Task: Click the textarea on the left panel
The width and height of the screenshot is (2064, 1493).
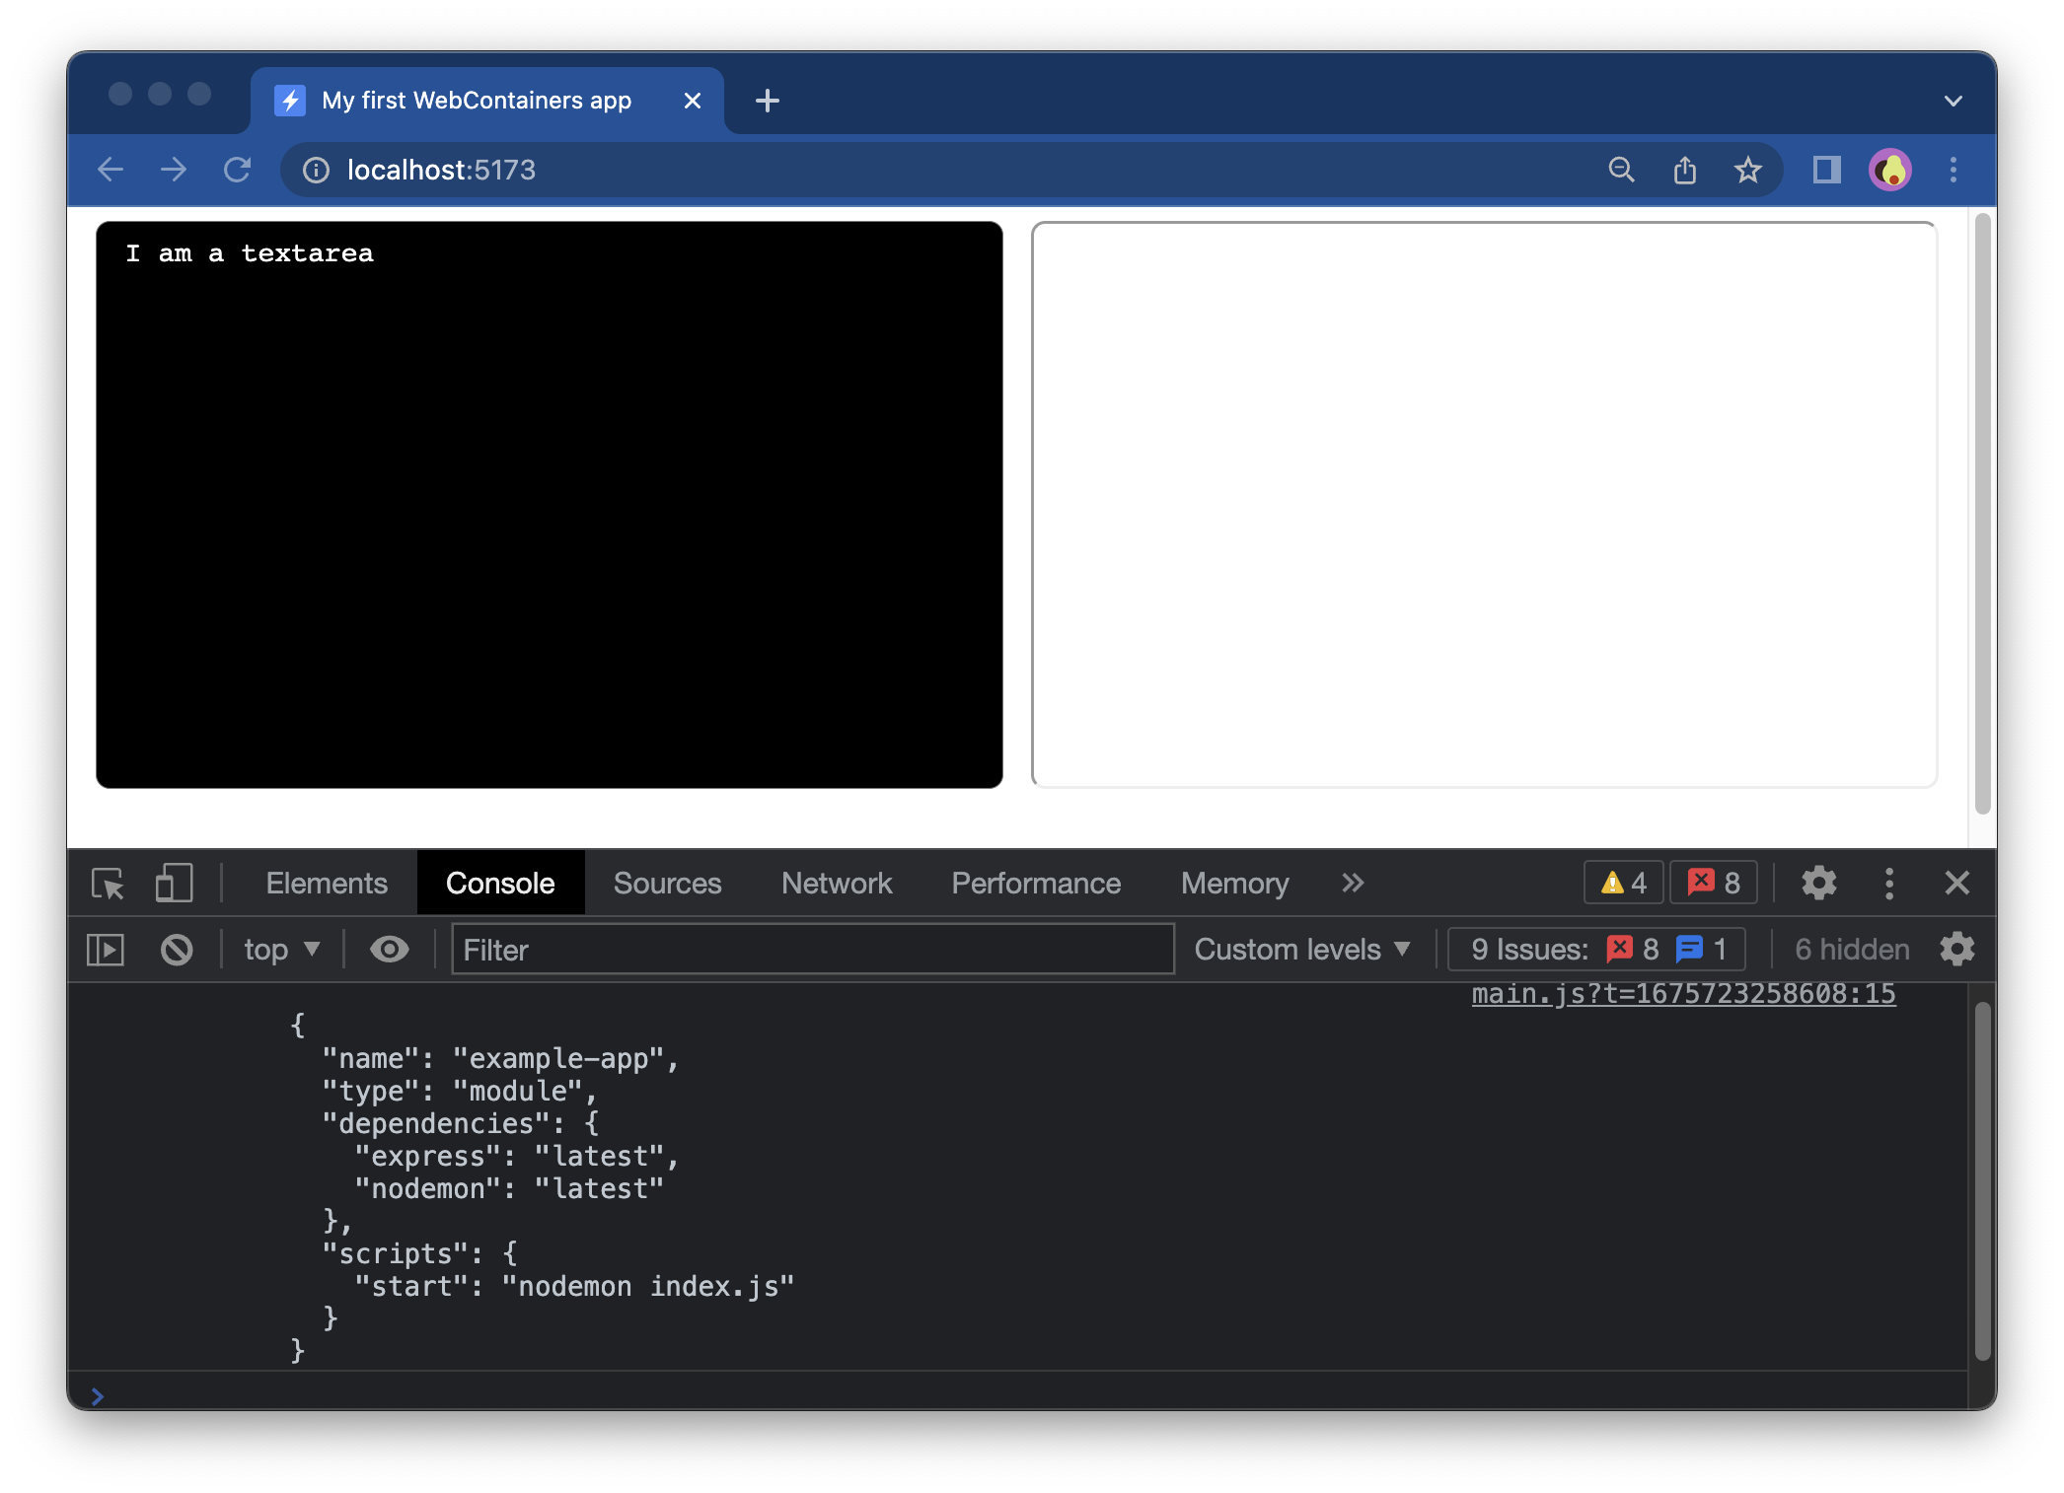Action: point(548,505)
